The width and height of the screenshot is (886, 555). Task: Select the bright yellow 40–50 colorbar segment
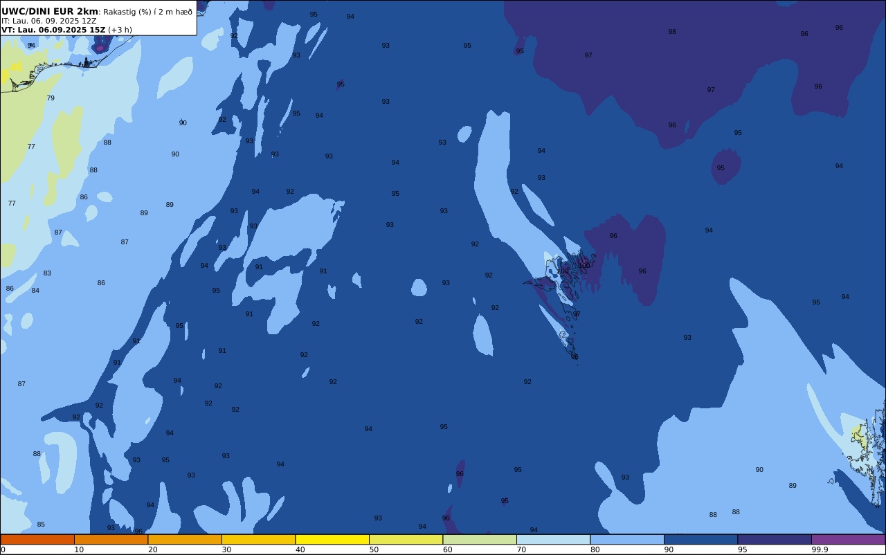pyautogui.click(x=332, y=539)
